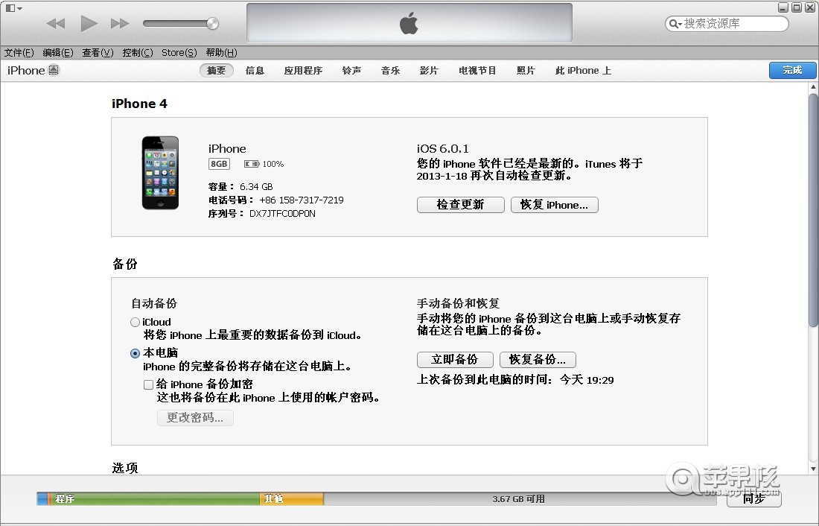819x526 pixels.
Task: Open the 文件(F) menu
Action: tap(19, 53)
